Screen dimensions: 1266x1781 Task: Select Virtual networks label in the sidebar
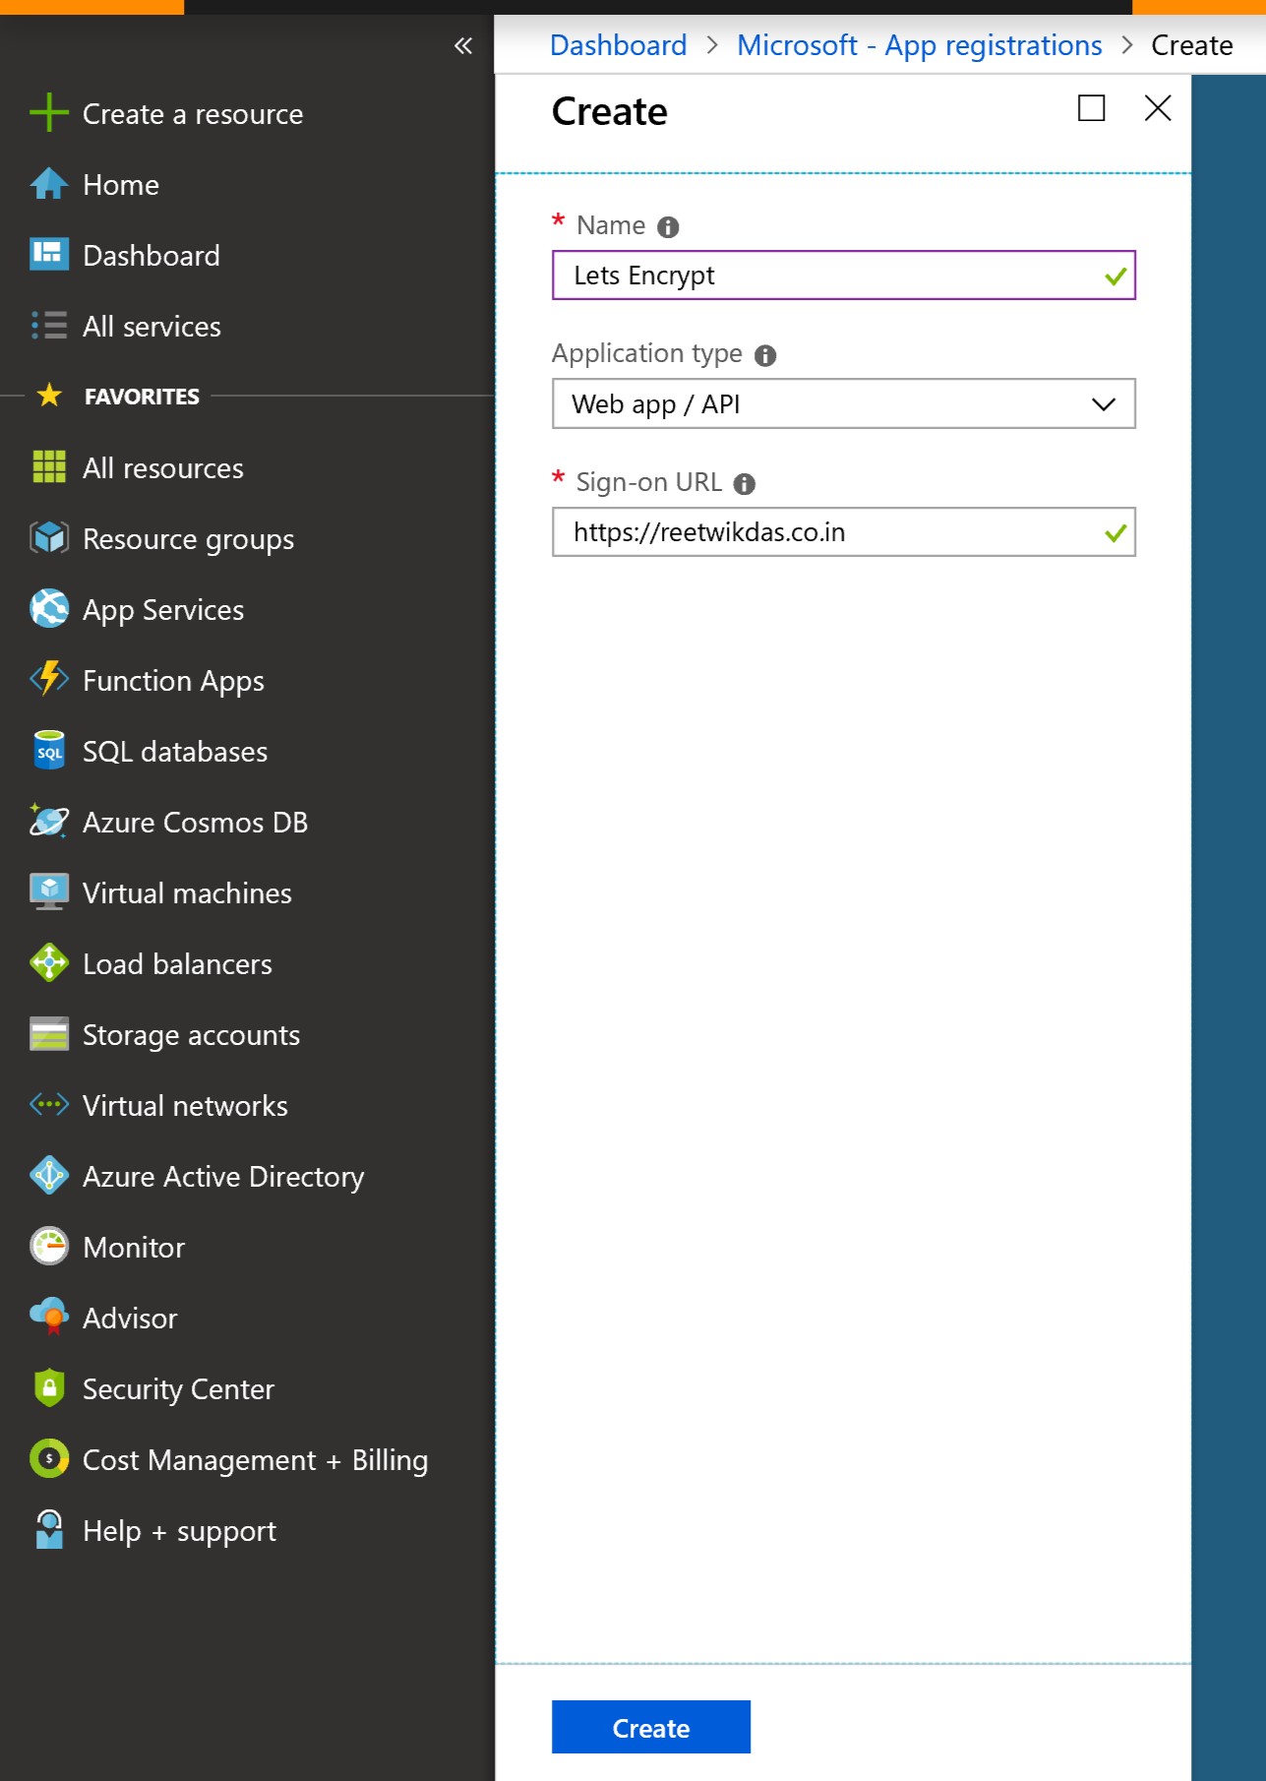click(185, 1106)
